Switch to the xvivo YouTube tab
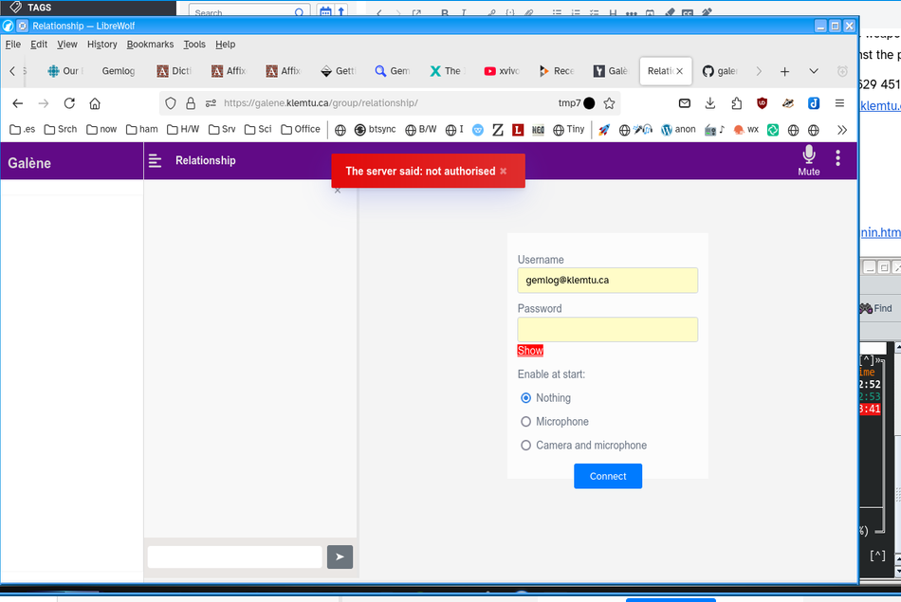This screenshot has width=901, height=602. (x=503, y=71)
